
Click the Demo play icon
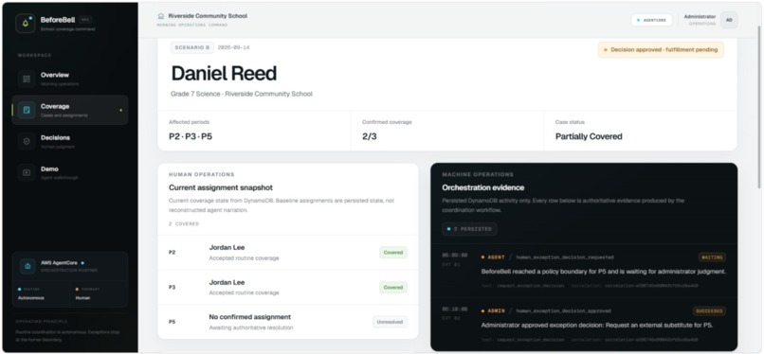[x=27, y=172]
